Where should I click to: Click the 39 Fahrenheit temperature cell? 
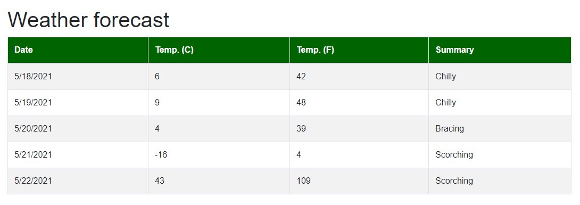[x=359, y=129]
